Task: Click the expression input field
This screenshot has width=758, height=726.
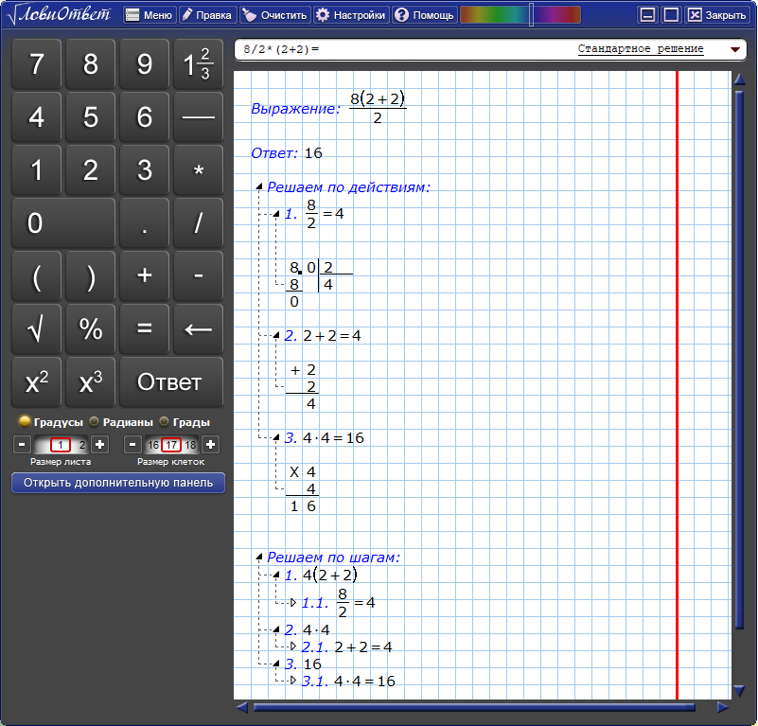Action: 404,49
